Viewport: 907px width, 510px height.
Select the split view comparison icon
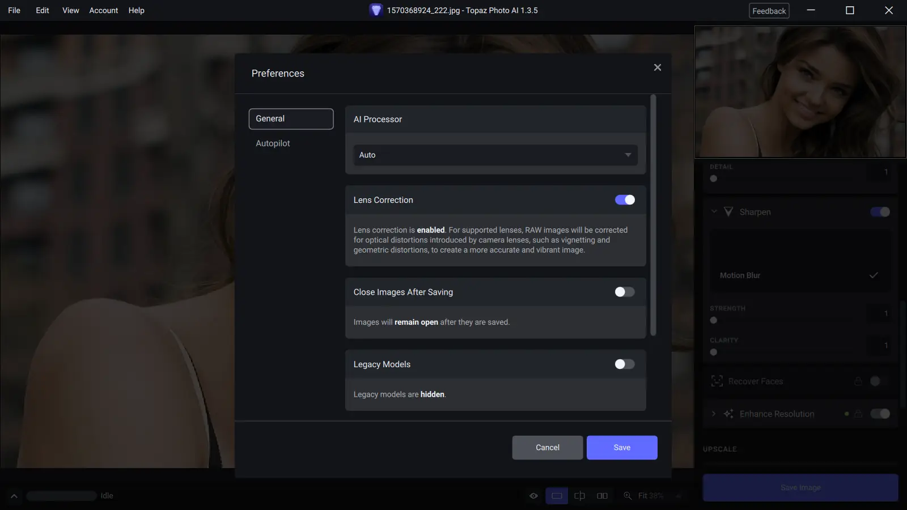click(579, 496)
